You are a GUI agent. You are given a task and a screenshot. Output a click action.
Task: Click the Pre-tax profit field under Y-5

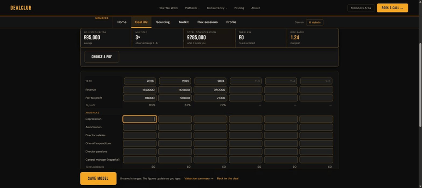point(316,98)
